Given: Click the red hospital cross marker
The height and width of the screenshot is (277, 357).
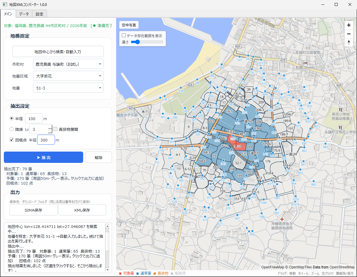Looking at the screenshot, I should 282,218.
